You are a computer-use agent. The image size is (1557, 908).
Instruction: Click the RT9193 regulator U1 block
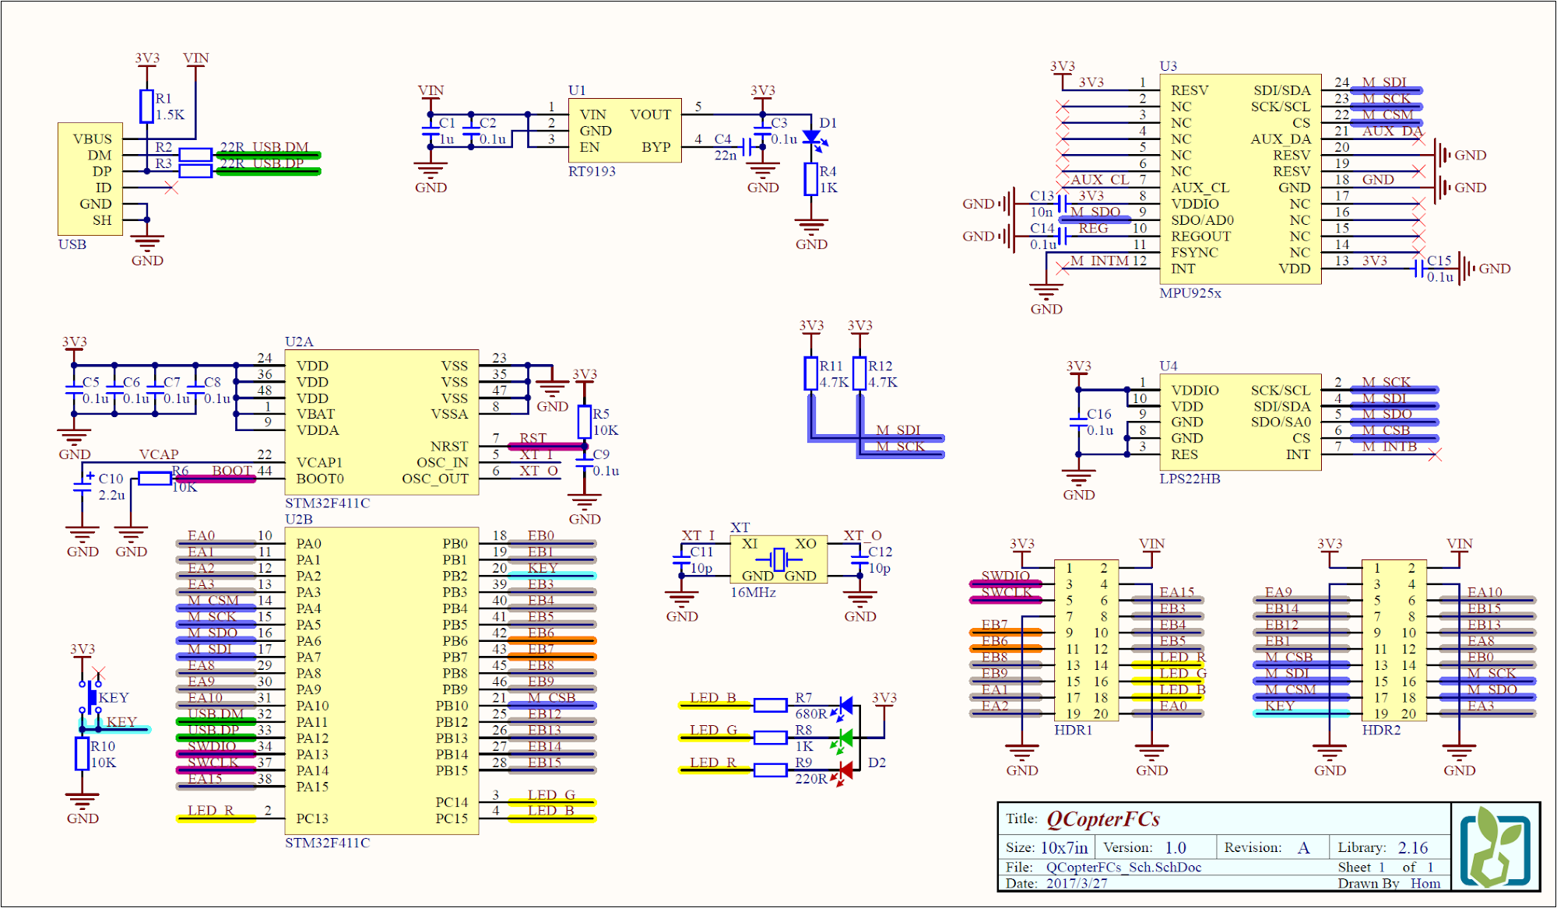point(625,130)
